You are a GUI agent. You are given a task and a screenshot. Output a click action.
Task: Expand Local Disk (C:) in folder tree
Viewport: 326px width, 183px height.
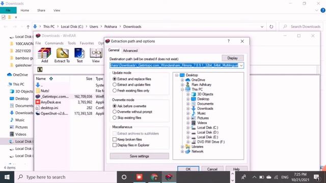click(x=188, y=128)
